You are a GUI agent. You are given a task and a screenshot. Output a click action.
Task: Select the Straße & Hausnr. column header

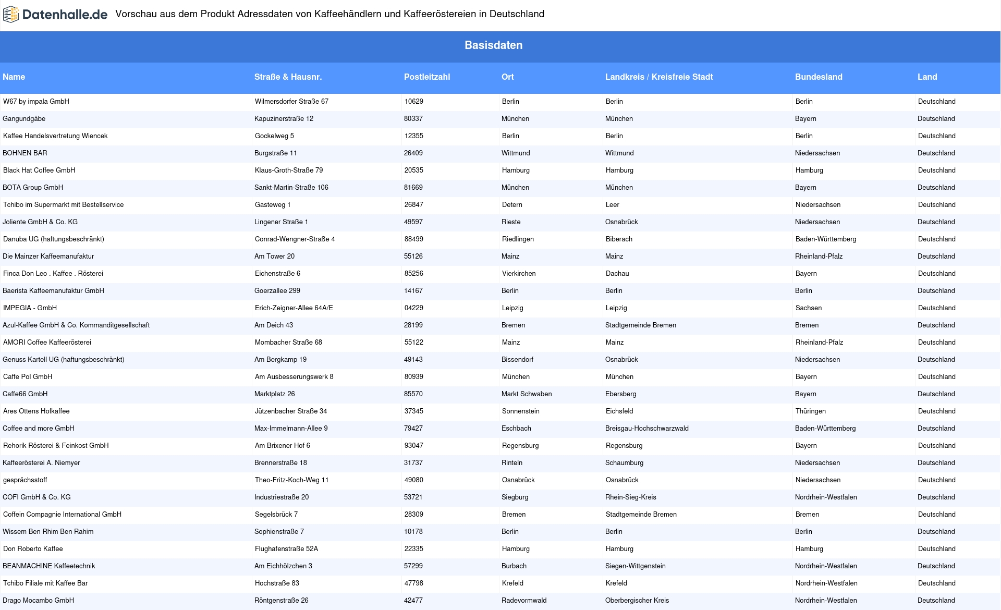[288, 77]
